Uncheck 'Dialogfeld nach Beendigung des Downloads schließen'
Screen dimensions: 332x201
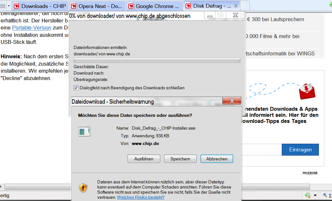pyautogui.click(x=76, y=88)
